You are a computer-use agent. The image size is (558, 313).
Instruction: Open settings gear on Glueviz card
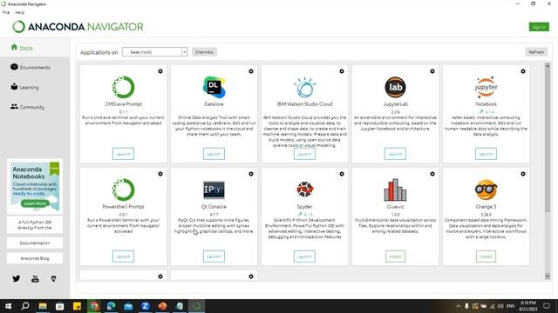coord(432,174)
